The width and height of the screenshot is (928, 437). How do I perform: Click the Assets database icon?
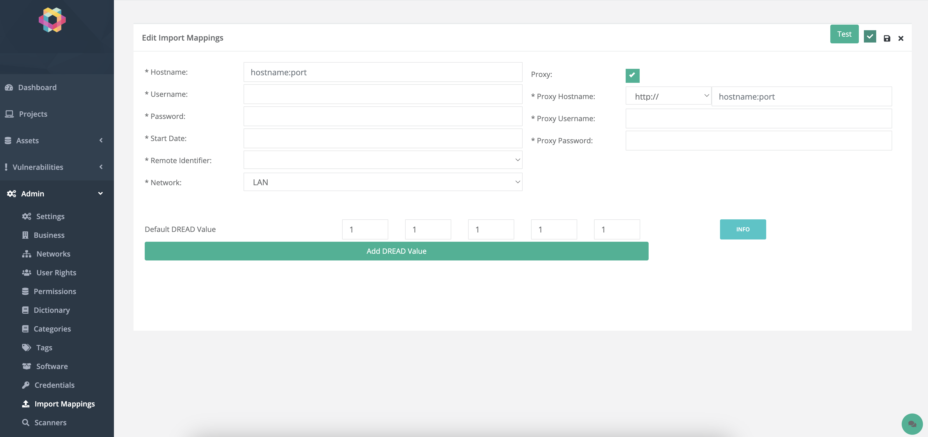click(x=8, y=140)
